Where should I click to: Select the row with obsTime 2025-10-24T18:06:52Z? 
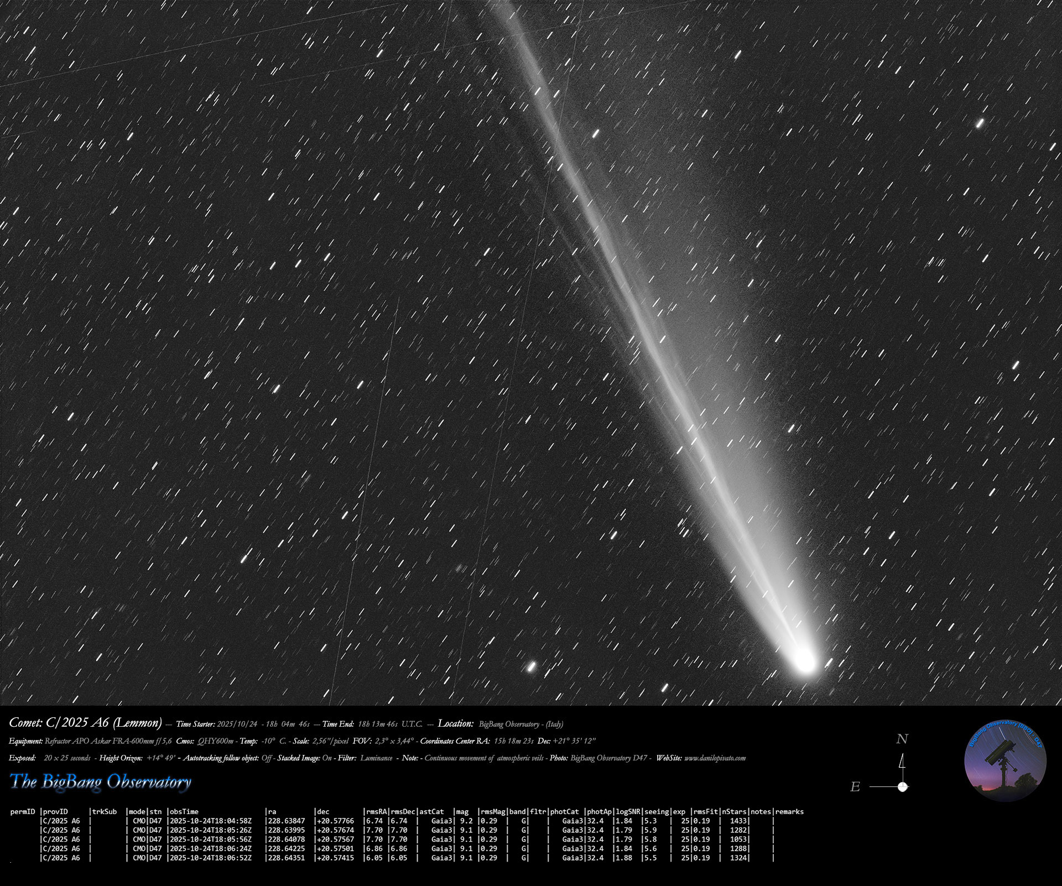[210, 858]
